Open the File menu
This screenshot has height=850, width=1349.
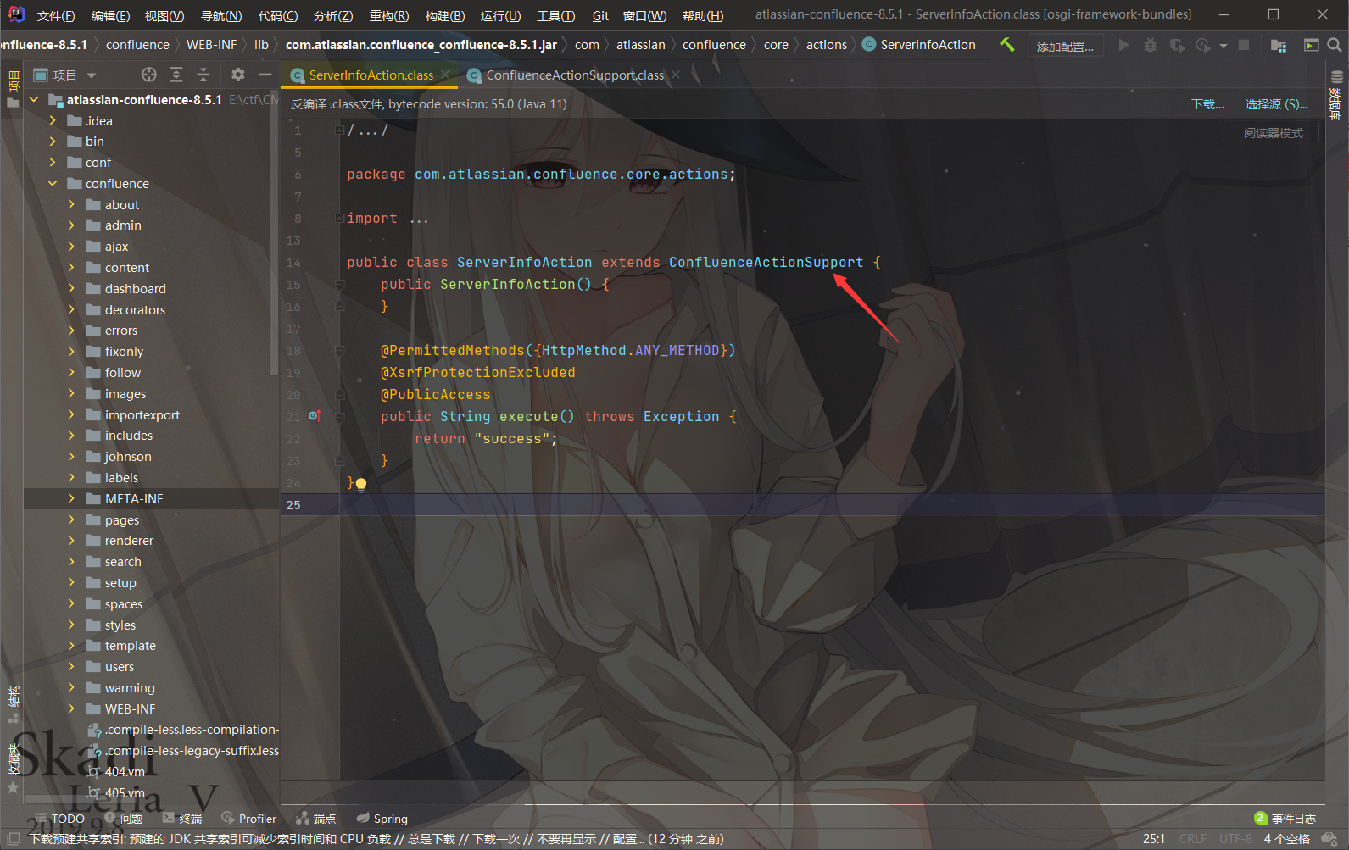point(56,15)
